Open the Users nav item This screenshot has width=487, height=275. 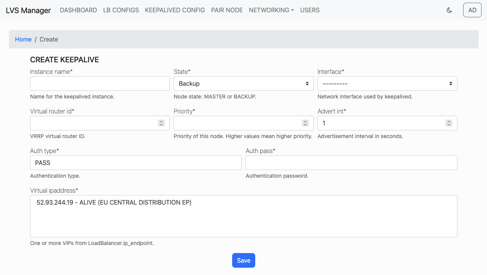(310, 10)
